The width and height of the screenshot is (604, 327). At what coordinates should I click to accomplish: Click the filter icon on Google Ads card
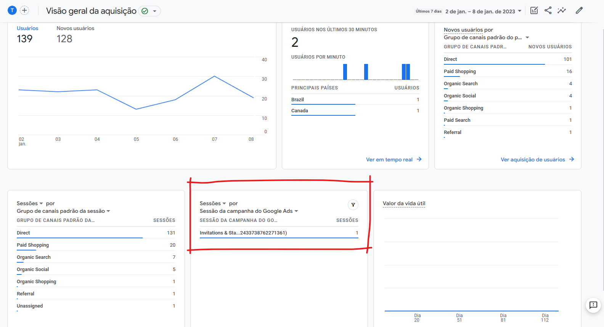353,205
